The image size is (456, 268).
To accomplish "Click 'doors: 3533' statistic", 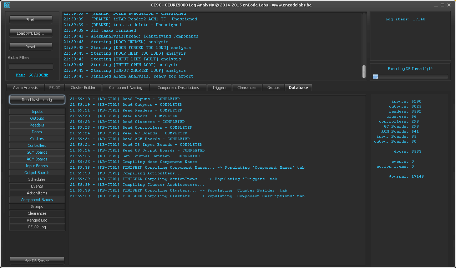I will (407, 152).
